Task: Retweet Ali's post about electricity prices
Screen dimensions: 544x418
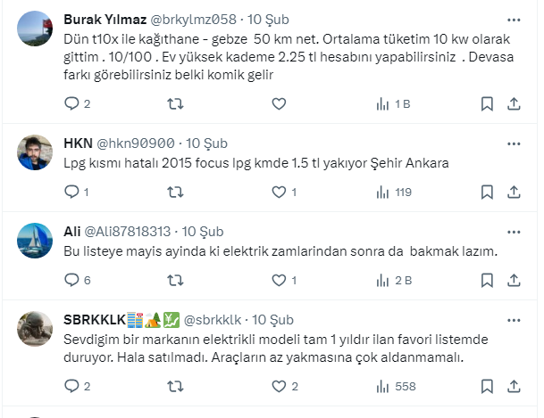Action: click(x=176, y=280)
